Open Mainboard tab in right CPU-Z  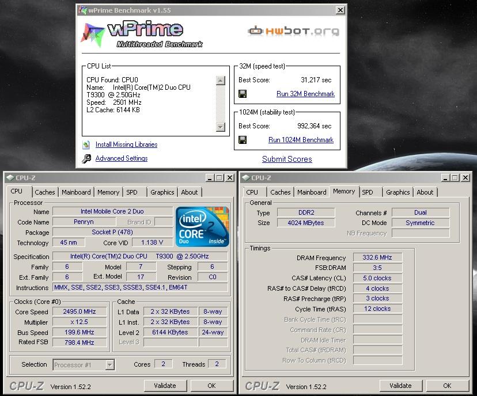tap(312, 192)
